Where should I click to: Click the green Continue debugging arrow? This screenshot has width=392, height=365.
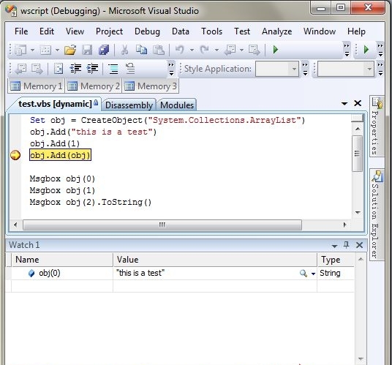(276, 50)
